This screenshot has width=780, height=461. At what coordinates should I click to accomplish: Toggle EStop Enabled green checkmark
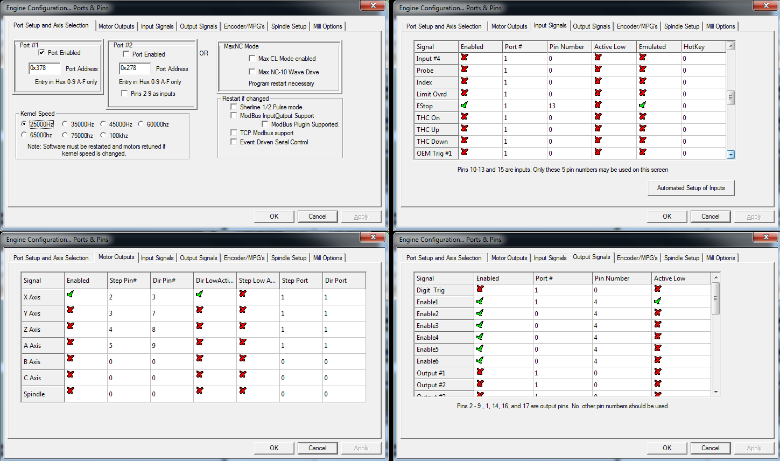[464, 105]
